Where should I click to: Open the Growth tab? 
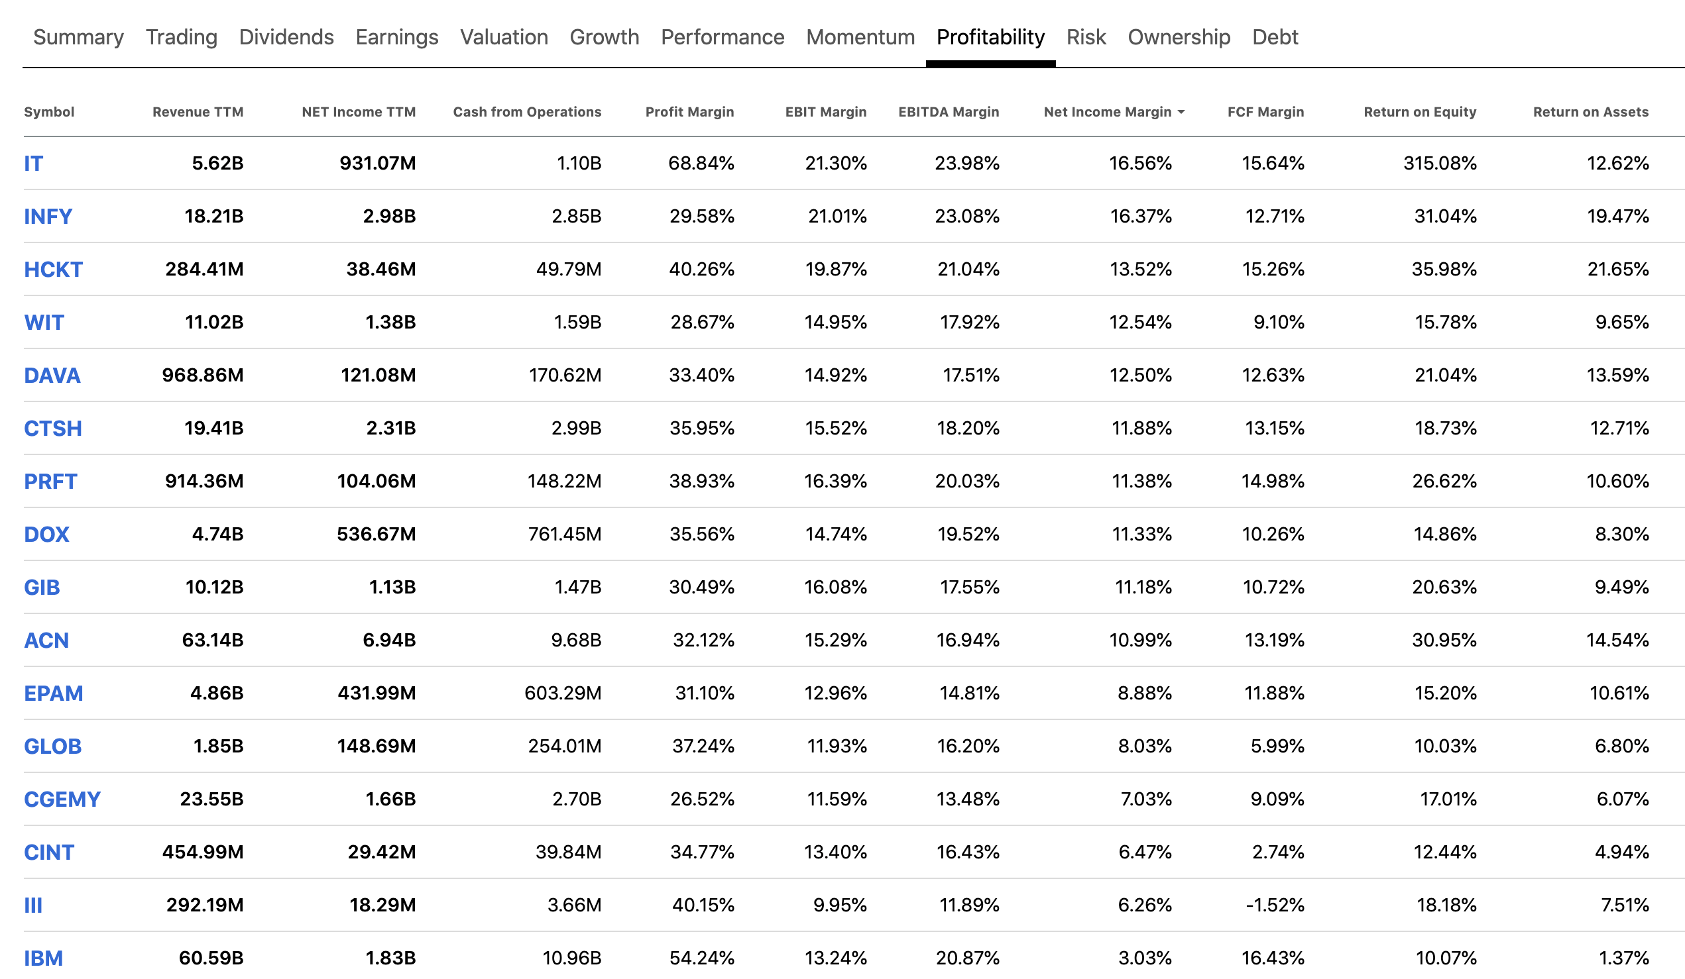pos(604,36)
